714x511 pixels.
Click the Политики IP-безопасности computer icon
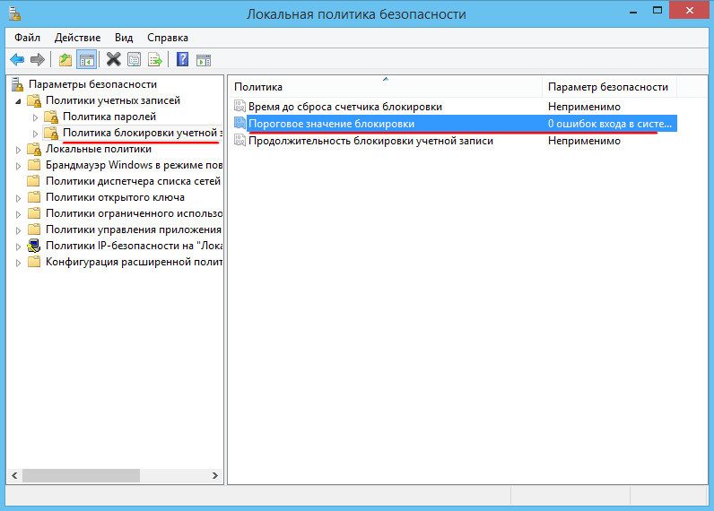[34, 246]
